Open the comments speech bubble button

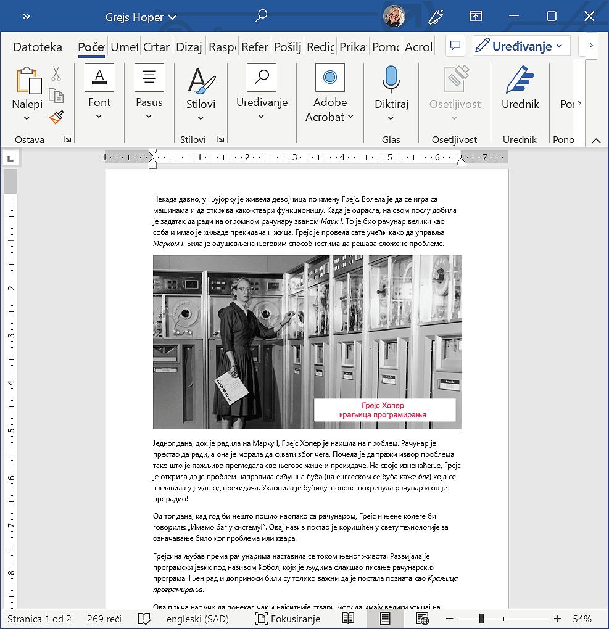pos(455,46)
